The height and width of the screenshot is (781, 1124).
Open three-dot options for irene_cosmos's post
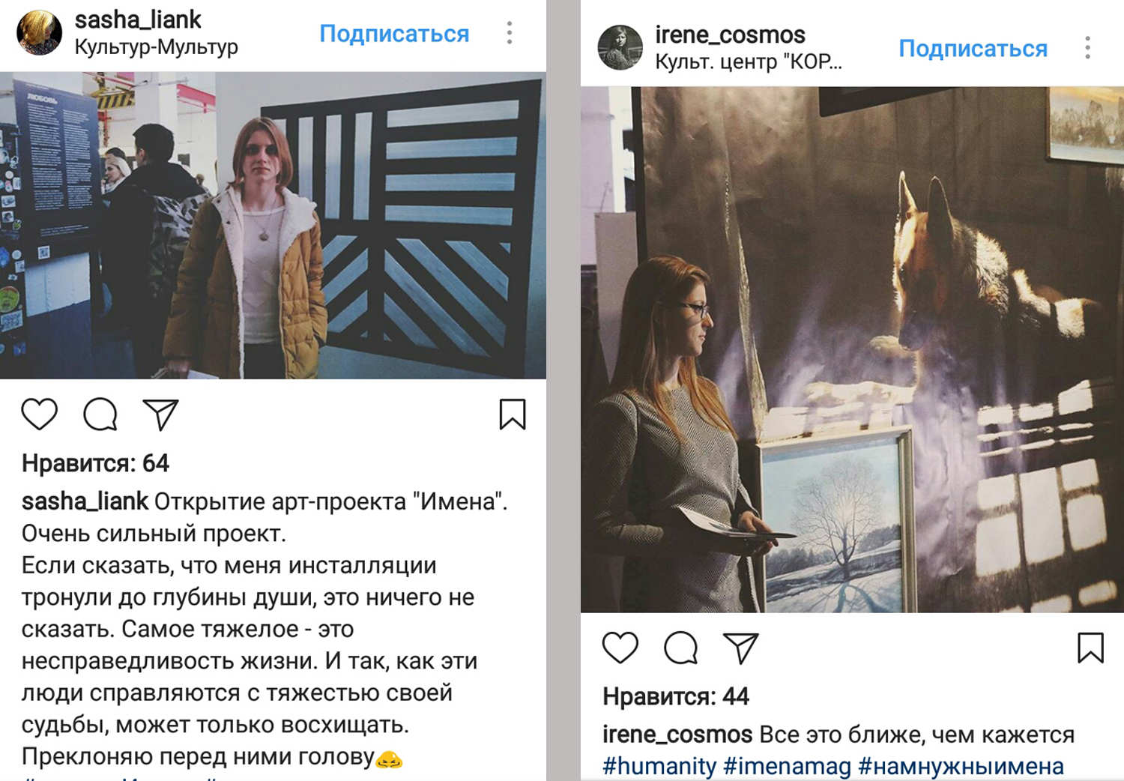click(1087, 48)
